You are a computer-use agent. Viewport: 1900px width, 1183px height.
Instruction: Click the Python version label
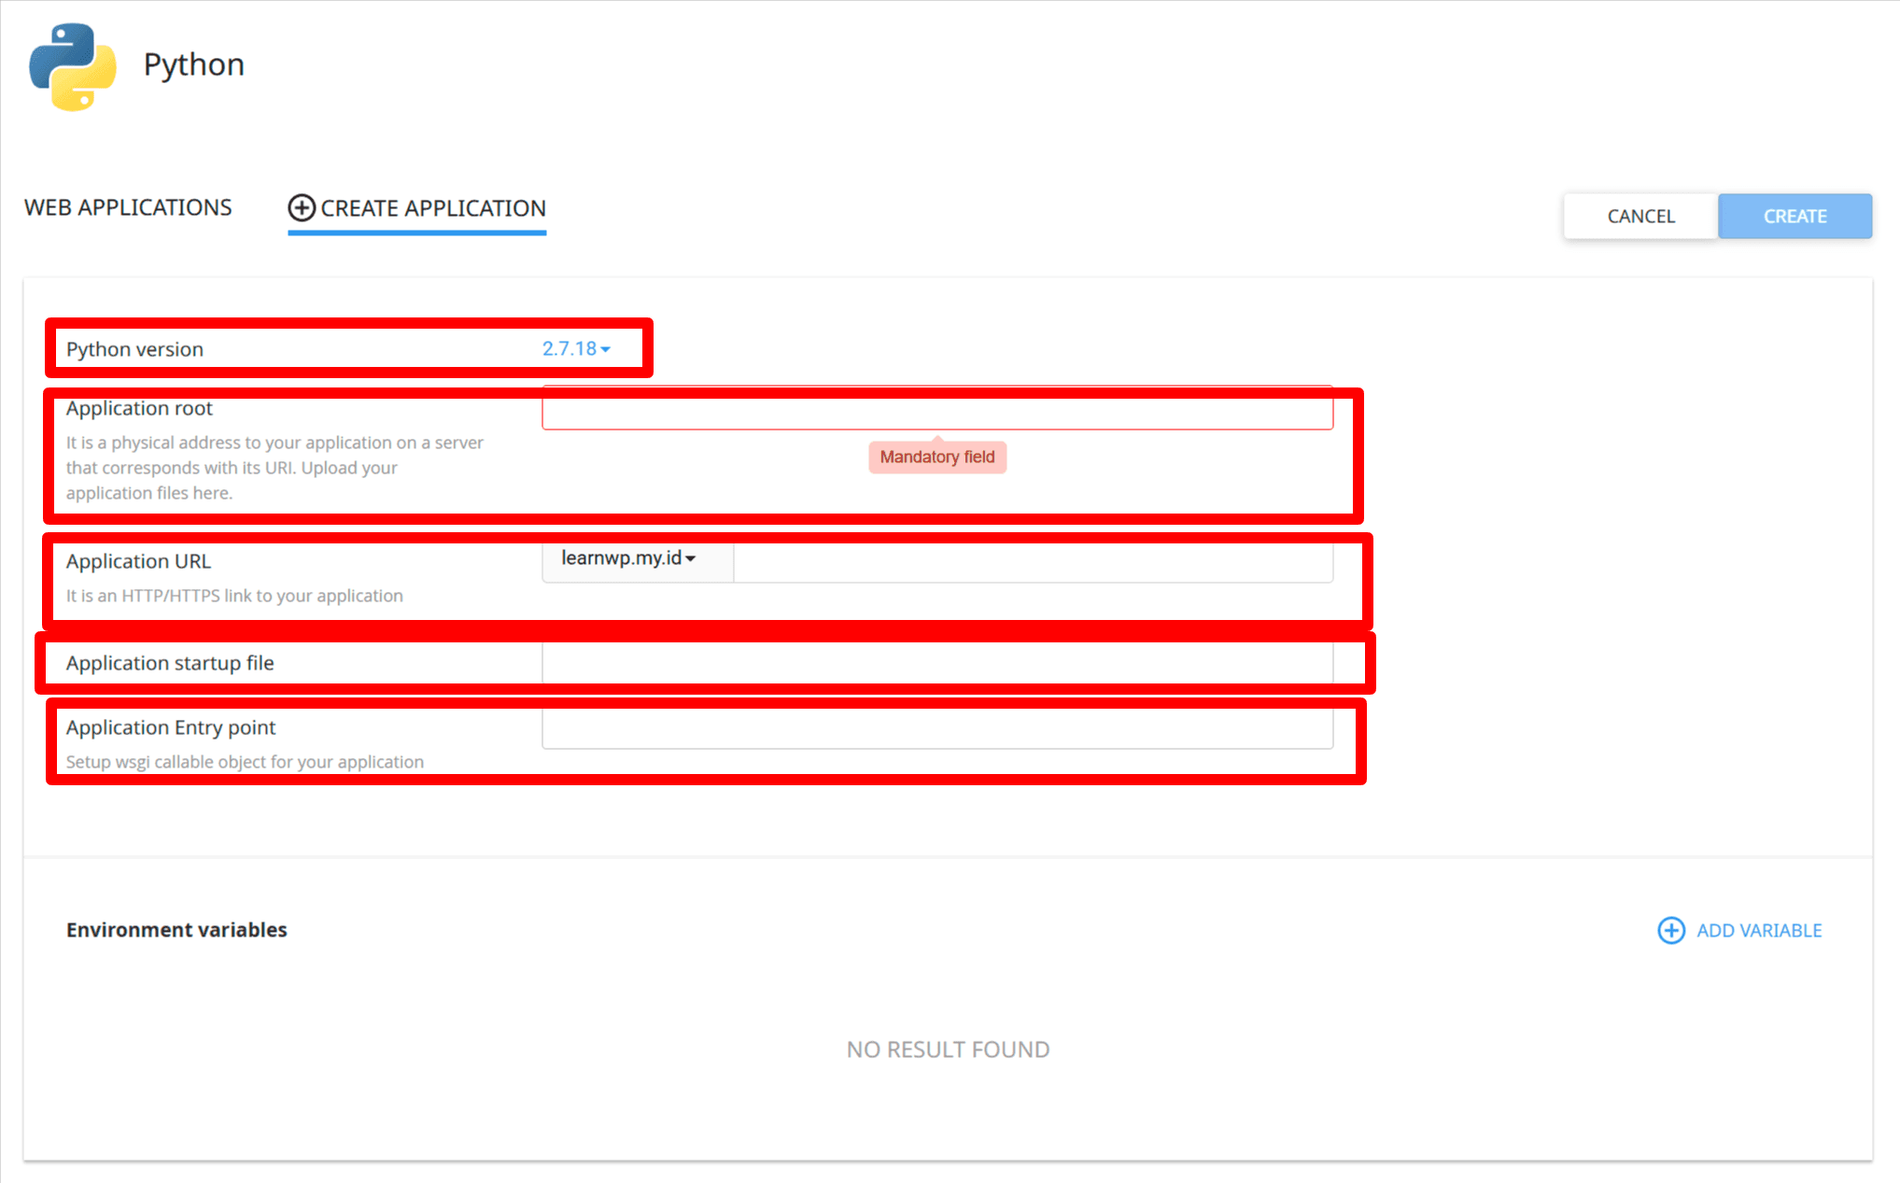(x=134, y=349)
